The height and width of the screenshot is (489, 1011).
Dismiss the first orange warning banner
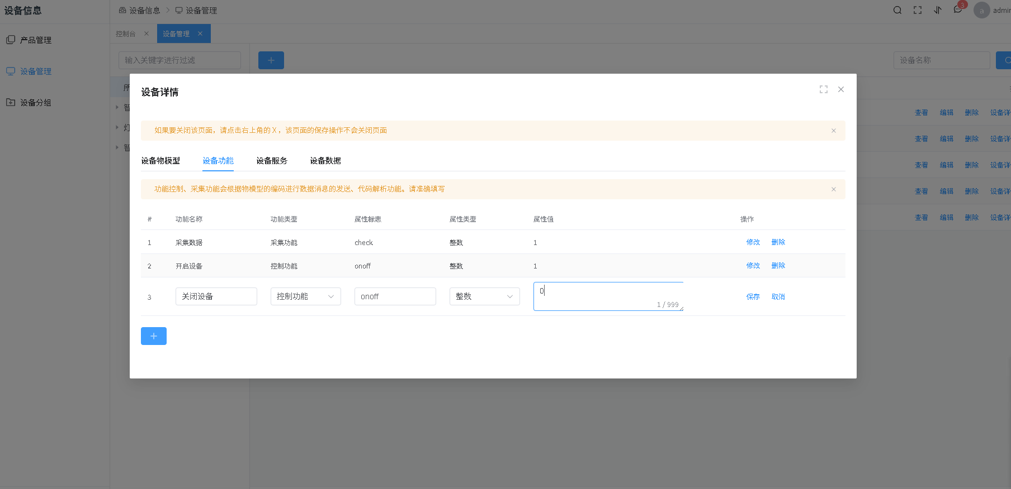pyautogui.click(x=834, y=131)
